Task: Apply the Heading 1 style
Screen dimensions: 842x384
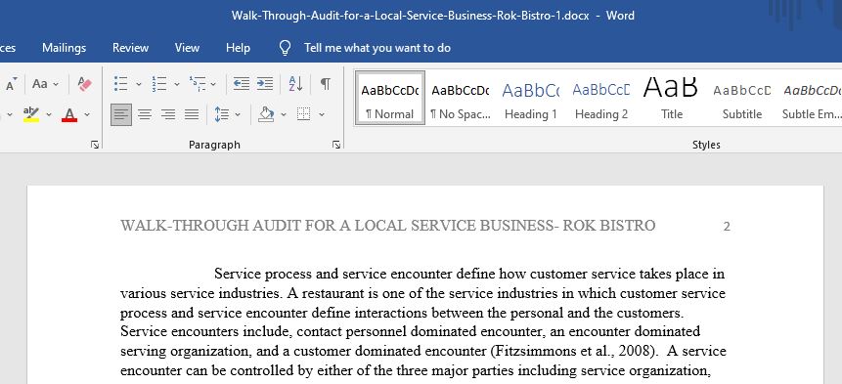Action: click(x=531, y=98)
